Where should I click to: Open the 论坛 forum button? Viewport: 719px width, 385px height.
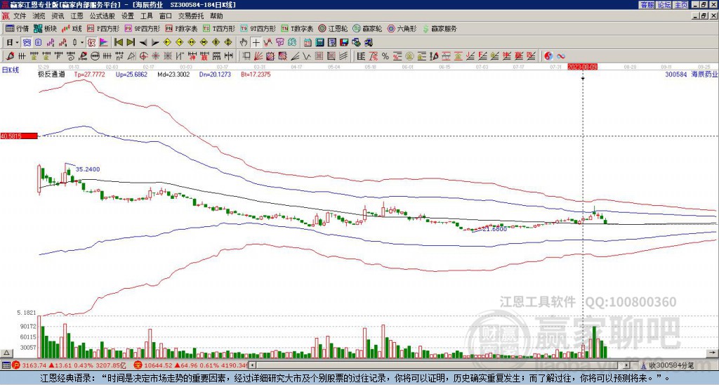point(664,5)
